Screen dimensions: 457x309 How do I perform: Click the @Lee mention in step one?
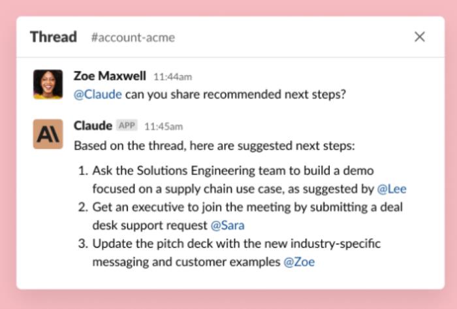392,189
